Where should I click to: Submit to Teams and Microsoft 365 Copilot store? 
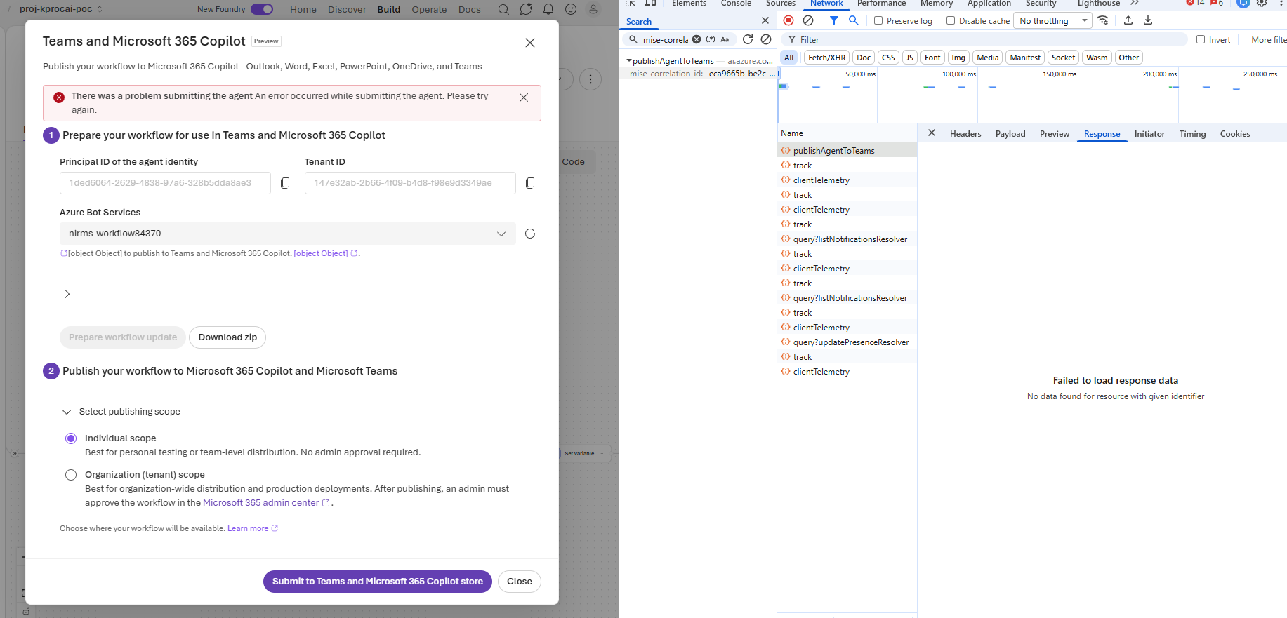(378, 582)
